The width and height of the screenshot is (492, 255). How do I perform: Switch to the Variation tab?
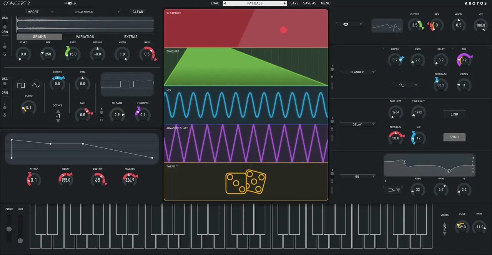(x=85, y=37)
